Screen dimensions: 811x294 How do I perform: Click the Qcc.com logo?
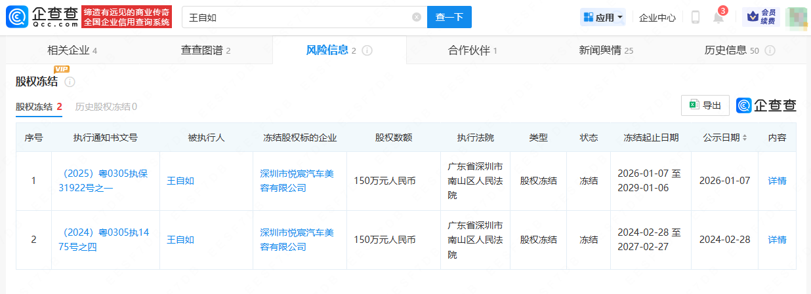tap(42, 17)
